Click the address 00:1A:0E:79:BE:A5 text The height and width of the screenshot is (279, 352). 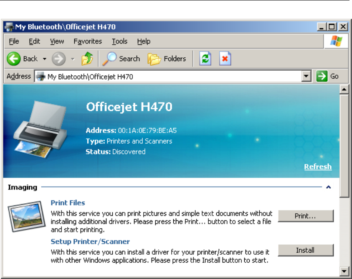coord(147,131)
